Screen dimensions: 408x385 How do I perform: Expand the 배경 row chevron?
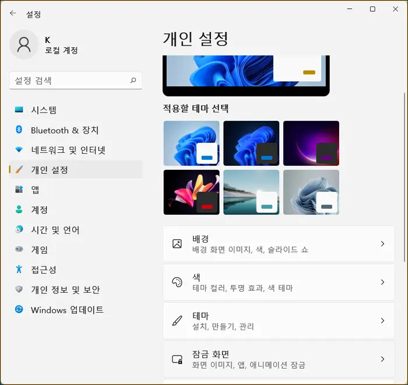[382, 244]
